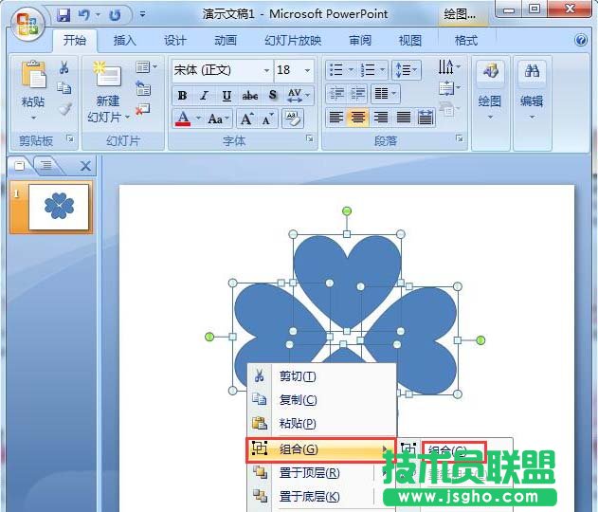Open the 视图 tab
Image resolution: width=598 pixels, height=512 pixels.
(x=410, y=40)
